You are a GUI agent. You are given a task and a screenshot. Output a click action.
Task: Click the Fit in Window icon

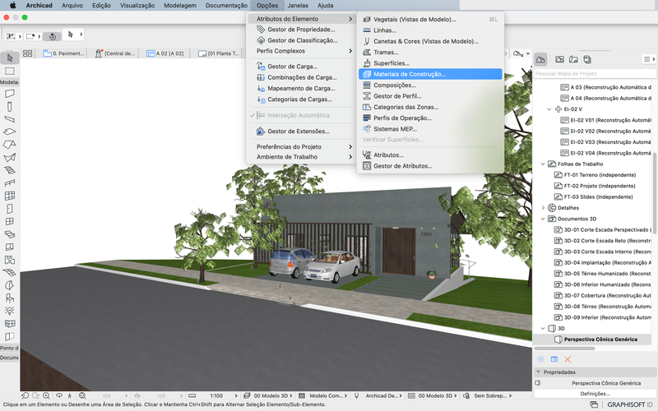[x=82, y=395]
